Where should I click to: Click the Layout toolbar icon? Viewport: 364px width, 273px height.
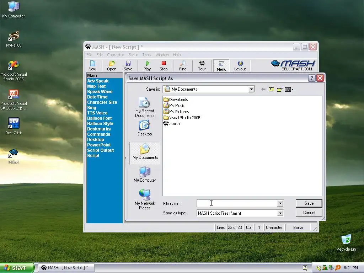point(240,66)
